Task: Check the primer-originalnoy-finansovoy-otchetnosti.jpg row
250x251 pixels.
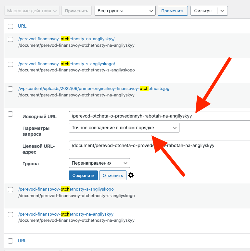Action: 10,89
